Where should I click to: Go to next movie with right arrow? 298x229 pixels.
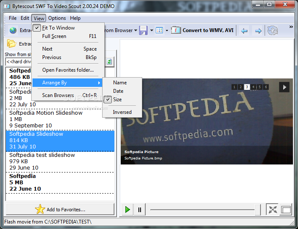[x=258, y=30]
